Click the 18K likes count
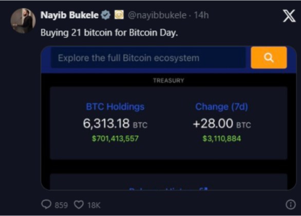Viewport: 301px width, 216px height. 94,205
